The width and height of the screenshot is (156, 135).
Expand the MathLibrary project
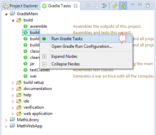tap(6, 120)
